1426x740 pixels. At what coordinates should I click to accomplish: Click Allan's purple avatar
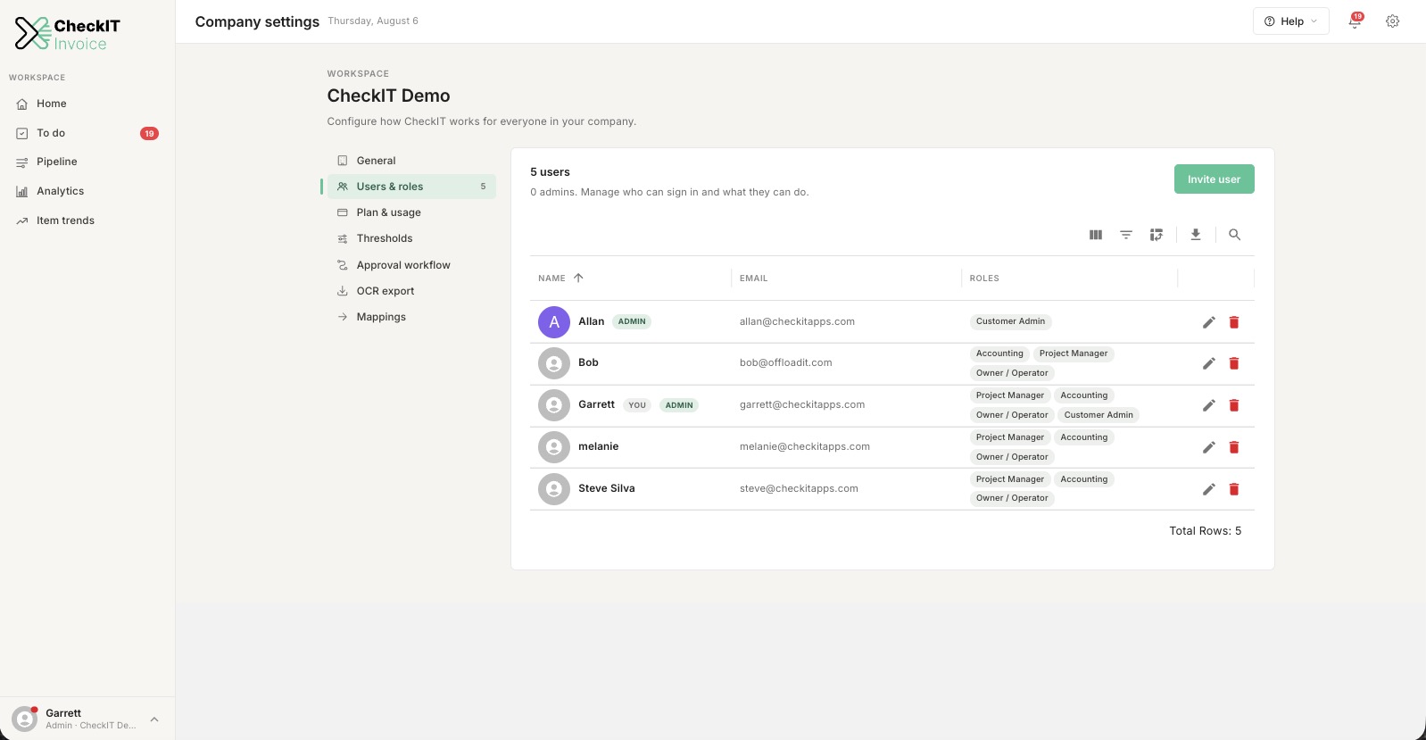tap(554, 322)
